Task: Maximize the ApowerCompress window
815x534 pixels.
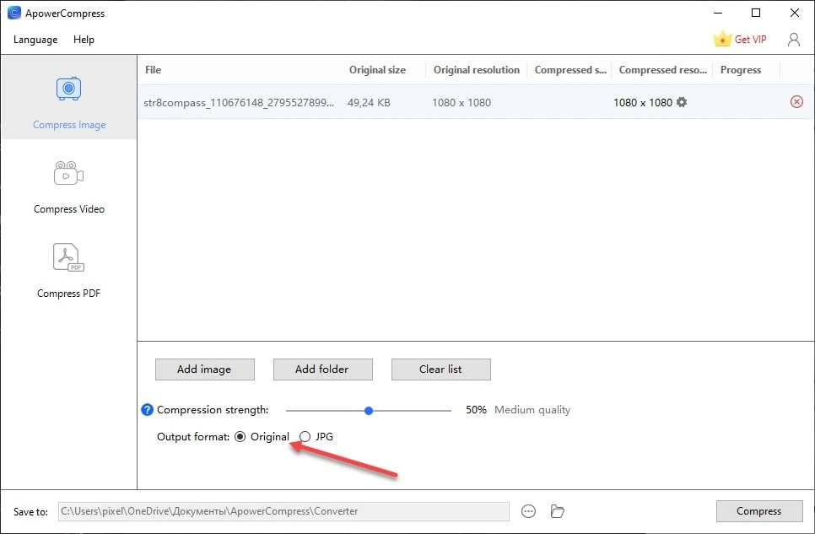Action: click(x=756, y=13)
